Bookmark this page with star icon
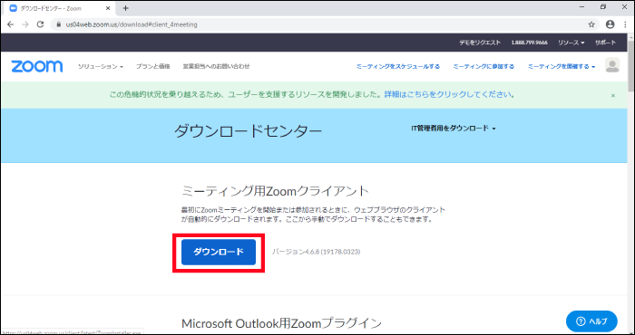Image resolution: width=635 pixels, height=335 pixels. point(591,24)
